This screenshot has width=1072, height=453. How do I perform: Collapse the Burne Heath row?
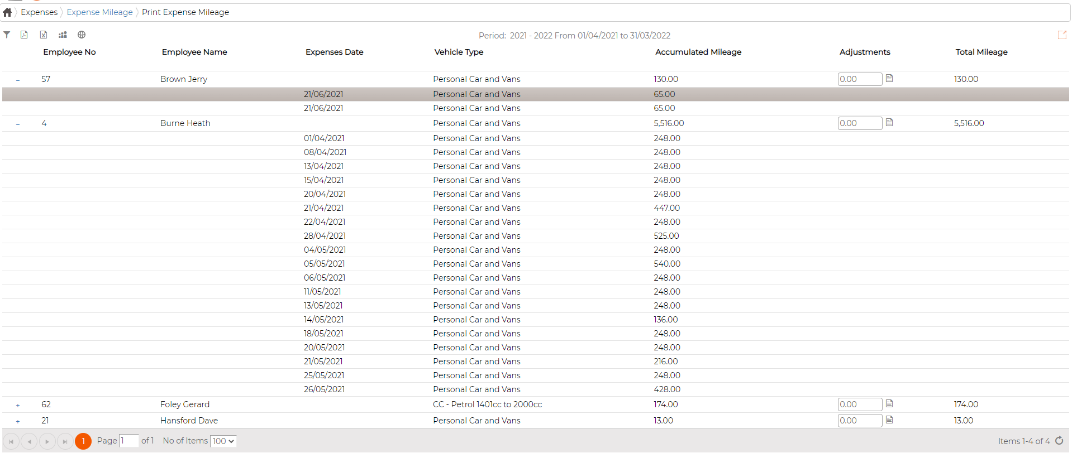[18, 124]
